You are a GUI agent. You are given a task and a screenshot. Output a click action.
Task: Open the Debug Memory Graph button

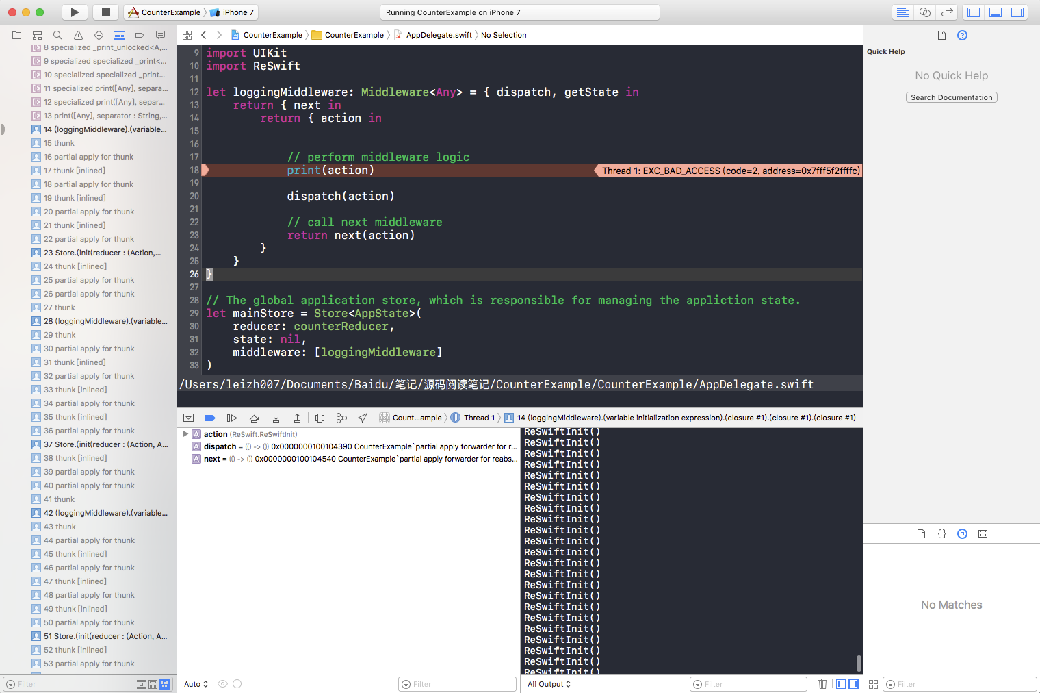click(x=341, y=418)
